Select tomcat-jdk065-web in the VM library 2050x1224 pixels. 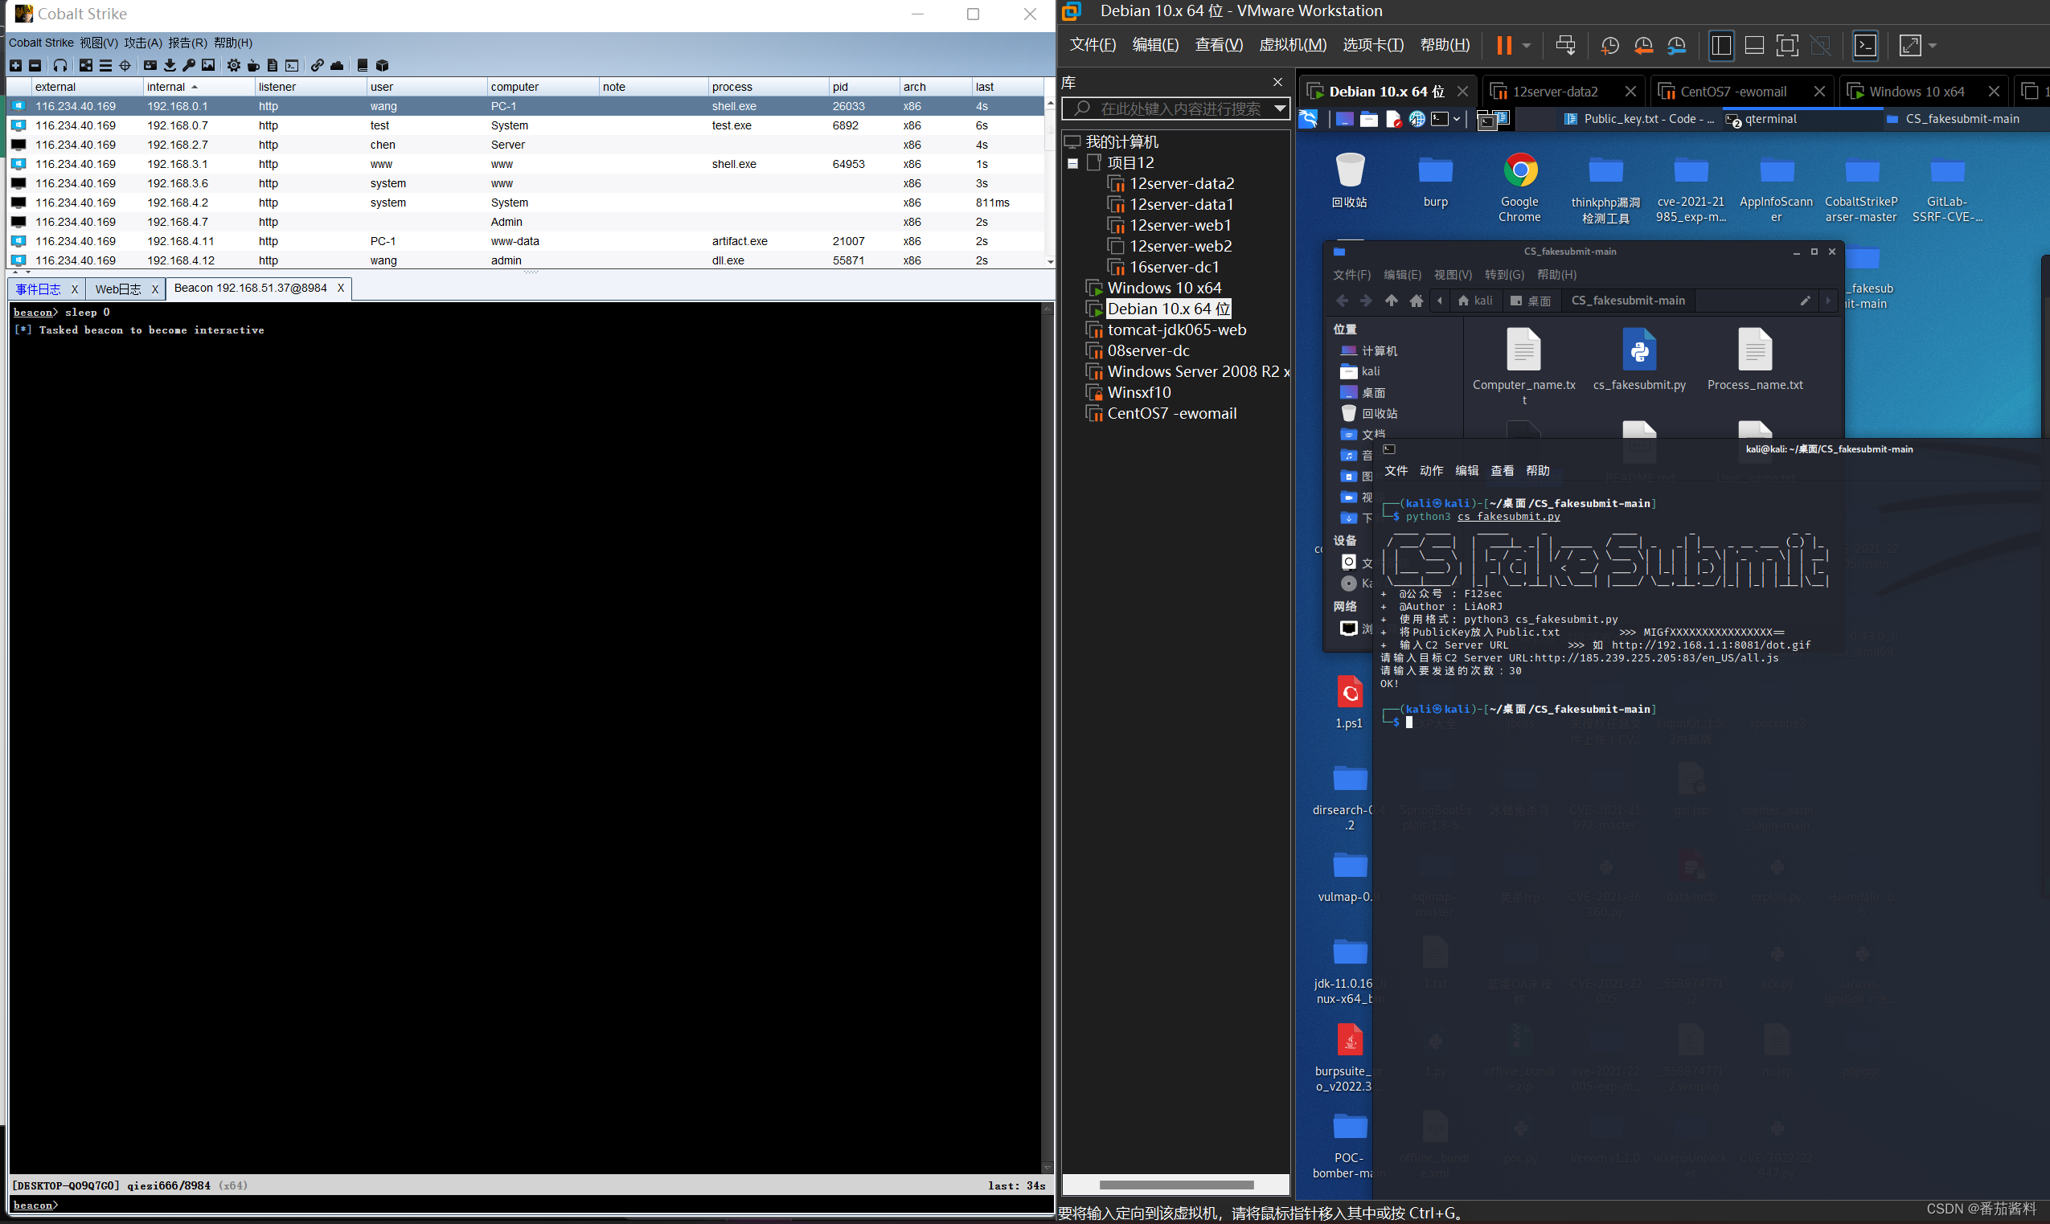1175,330
